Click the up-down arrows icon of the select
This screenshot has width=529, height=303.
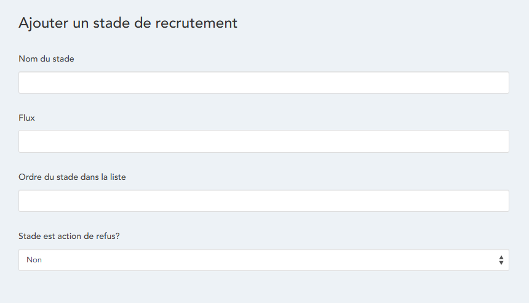click(x=501, y=260)
